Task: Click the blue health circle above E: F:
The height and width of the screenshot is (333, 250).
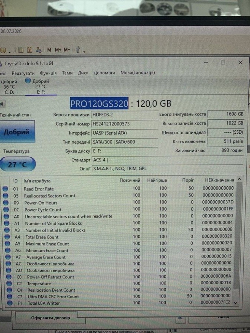Action: pyautogui.click(x=28, y=81)
